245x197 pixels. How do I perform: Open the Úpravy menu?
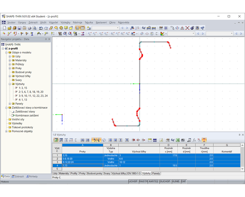pos(22,23)
